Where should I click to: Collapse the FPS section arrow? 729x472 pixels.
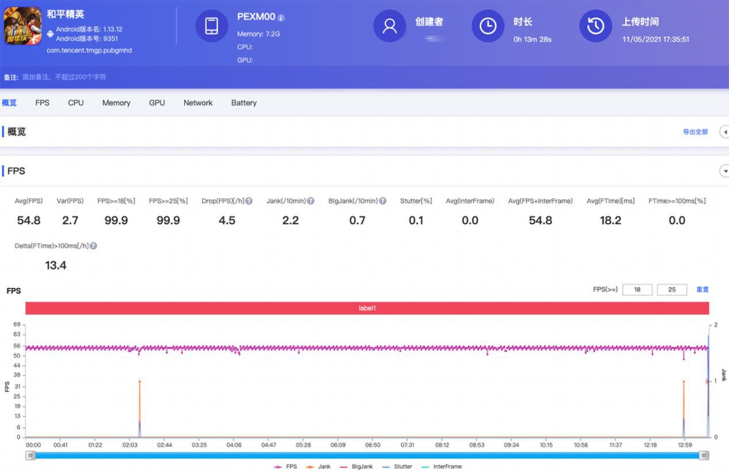click(x=724, y=171)
